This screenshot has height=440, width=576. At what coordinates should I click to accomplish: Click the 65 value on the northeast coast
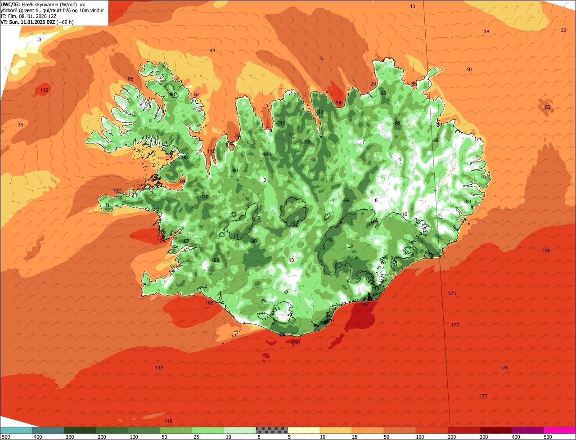pos(414,84)
